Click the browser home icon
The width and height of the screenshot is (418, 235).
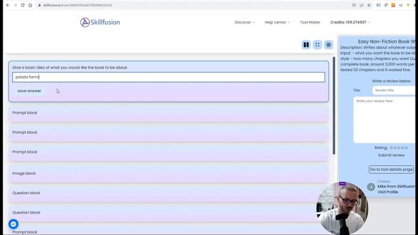[30, 5]
